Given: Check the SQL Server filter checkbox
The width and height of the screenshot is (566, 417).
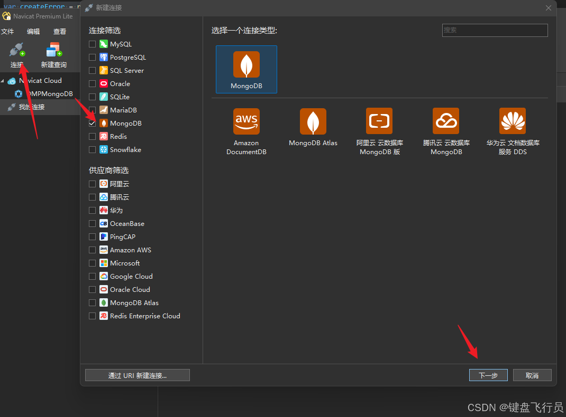Looking at the screenshot, I should point(93,70).
